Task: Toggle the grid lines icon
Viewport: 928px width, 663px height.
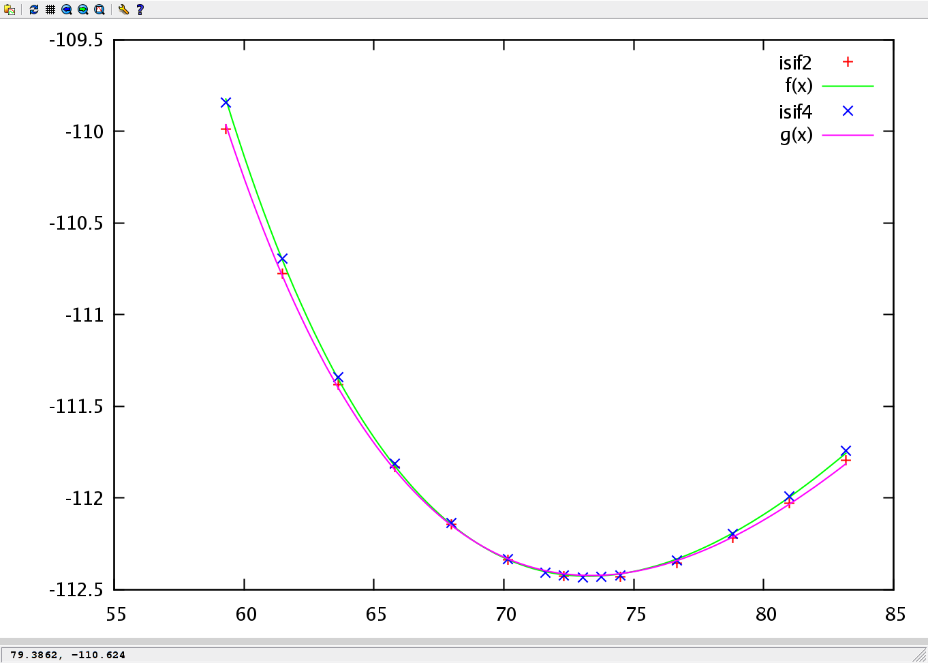Action: pyautogui.click(x=50, y=10)
